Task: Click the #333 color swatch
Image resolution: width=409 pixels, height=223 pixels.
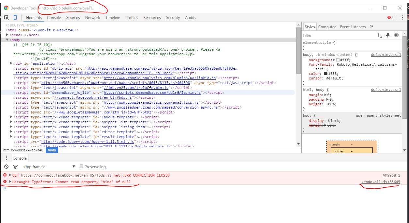Action: pos(326,74)
